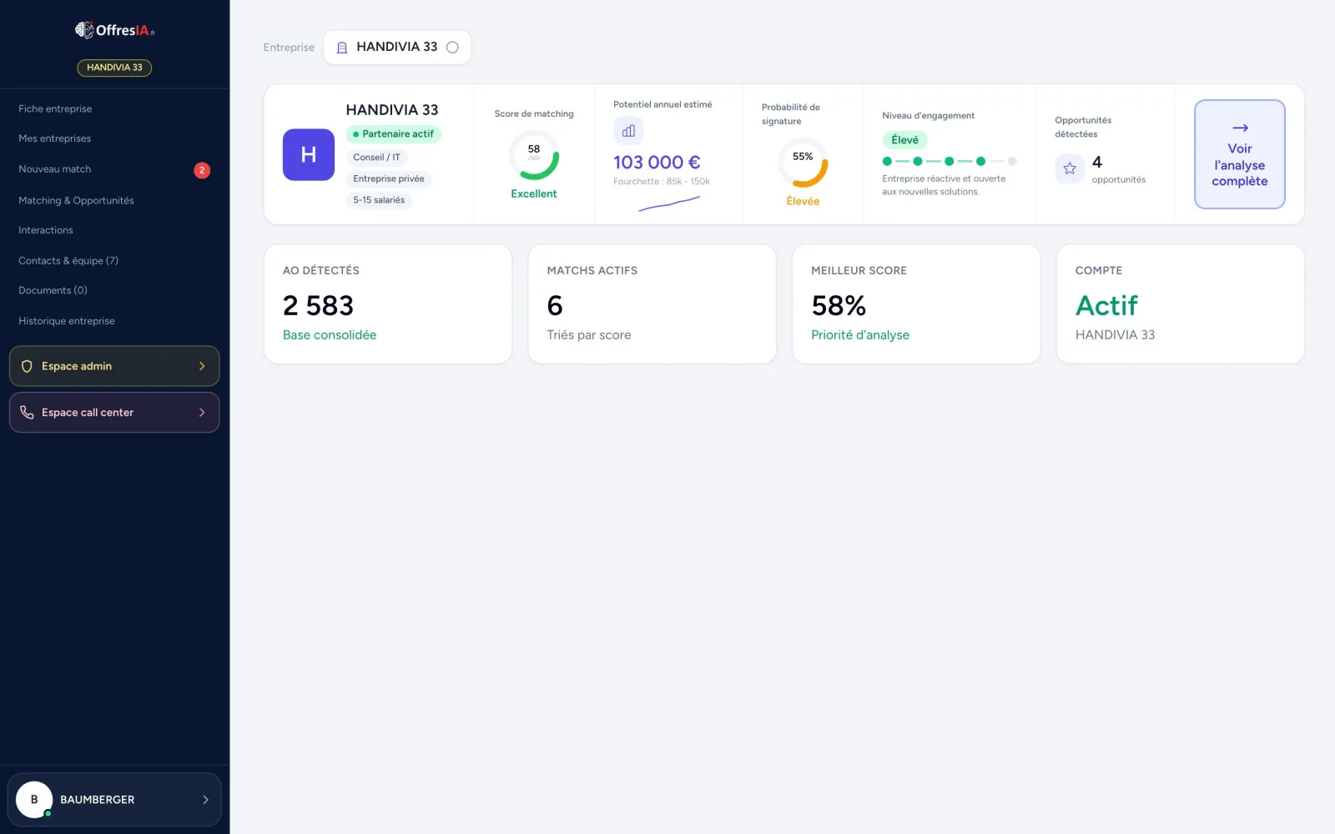Screen dimensions: 1335x834
Task: Click the building icon beside HANDIVIA 33 selector
Action: click(x=341, y=48)
